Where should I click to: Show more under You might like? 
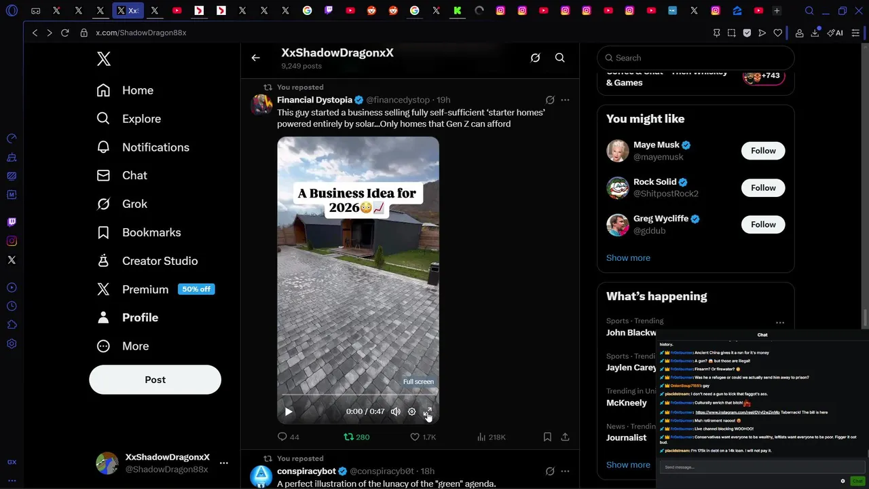click(x=628, y=258)
